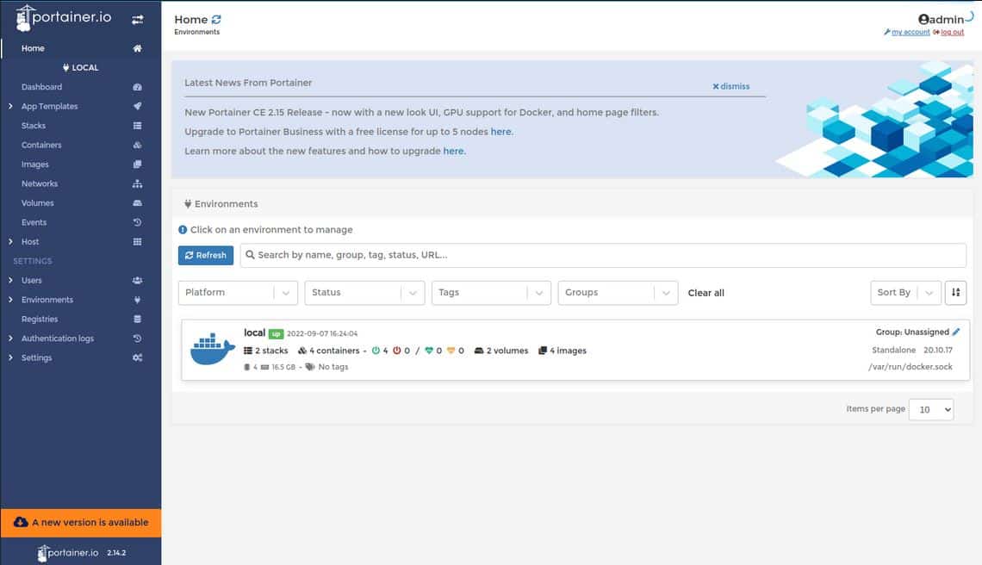
Task: Click the Refresh button
Action: pos(205,255)
